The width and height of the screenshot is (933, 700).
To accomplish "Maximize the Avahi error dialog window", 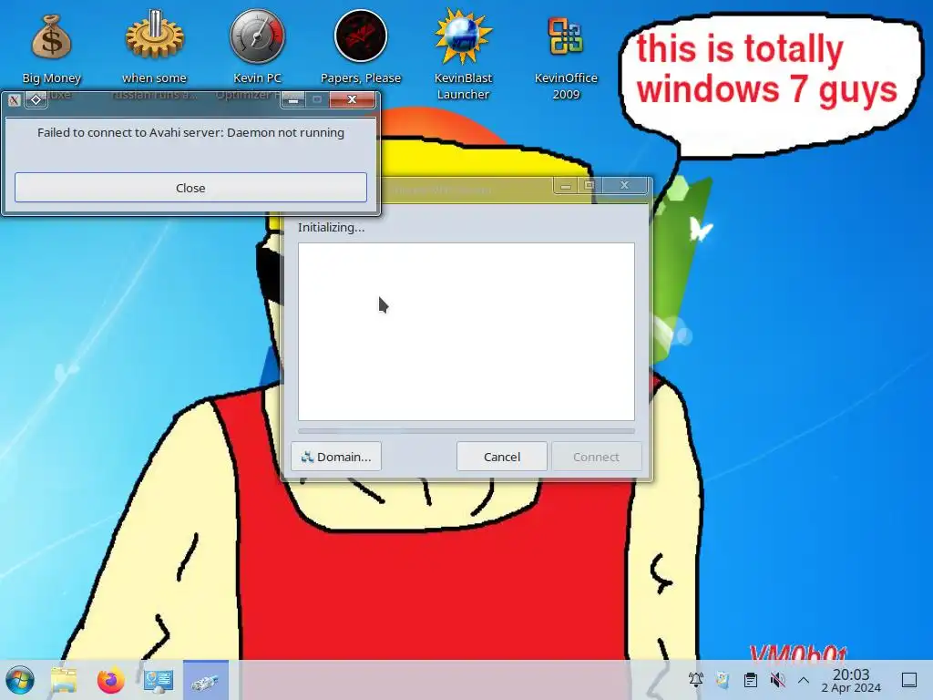I will point(317,99).
